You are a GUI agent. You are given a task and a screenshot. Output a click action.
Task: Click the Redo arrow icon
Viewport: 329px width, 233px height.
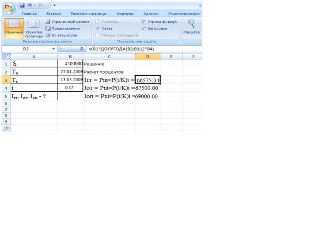[x=41, y=5]
